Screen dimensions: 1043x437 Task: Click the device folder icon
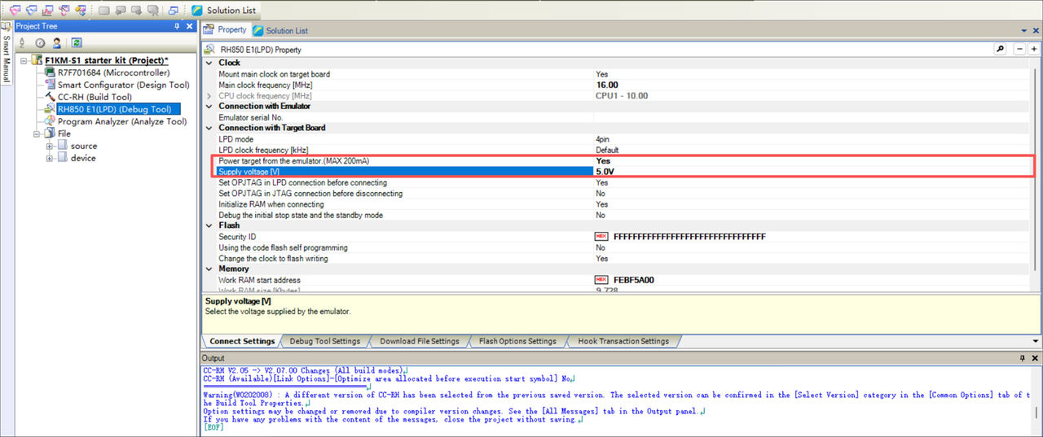click(x=62, y=158)
